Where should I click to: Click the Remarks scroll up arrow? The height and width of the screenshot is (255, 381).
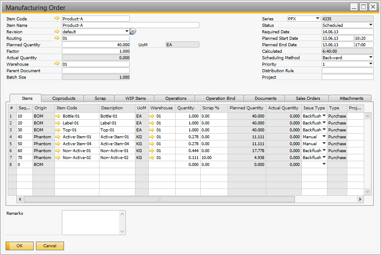122,214
